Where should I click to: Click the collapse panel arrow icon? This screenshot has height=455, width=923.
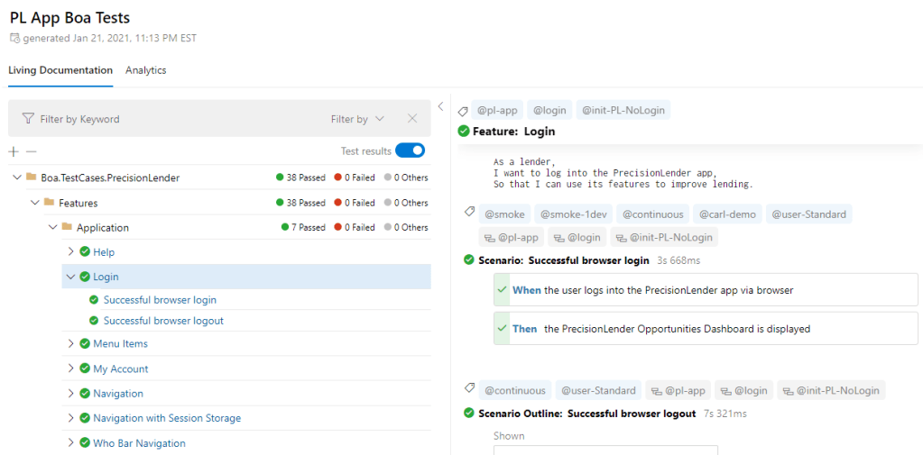click(x=440, y=106)
